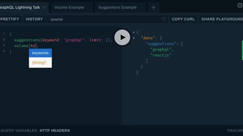
Task: Click "reactjs" in the response
Action: (x=161, y=55)
